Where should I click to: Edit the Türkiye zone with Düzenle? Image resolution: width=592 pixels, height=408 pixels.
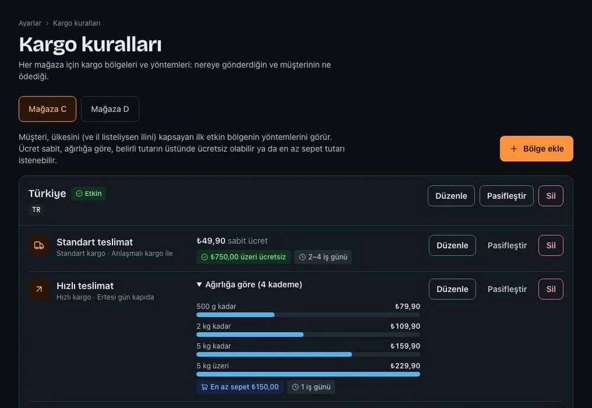pos(451,196)
